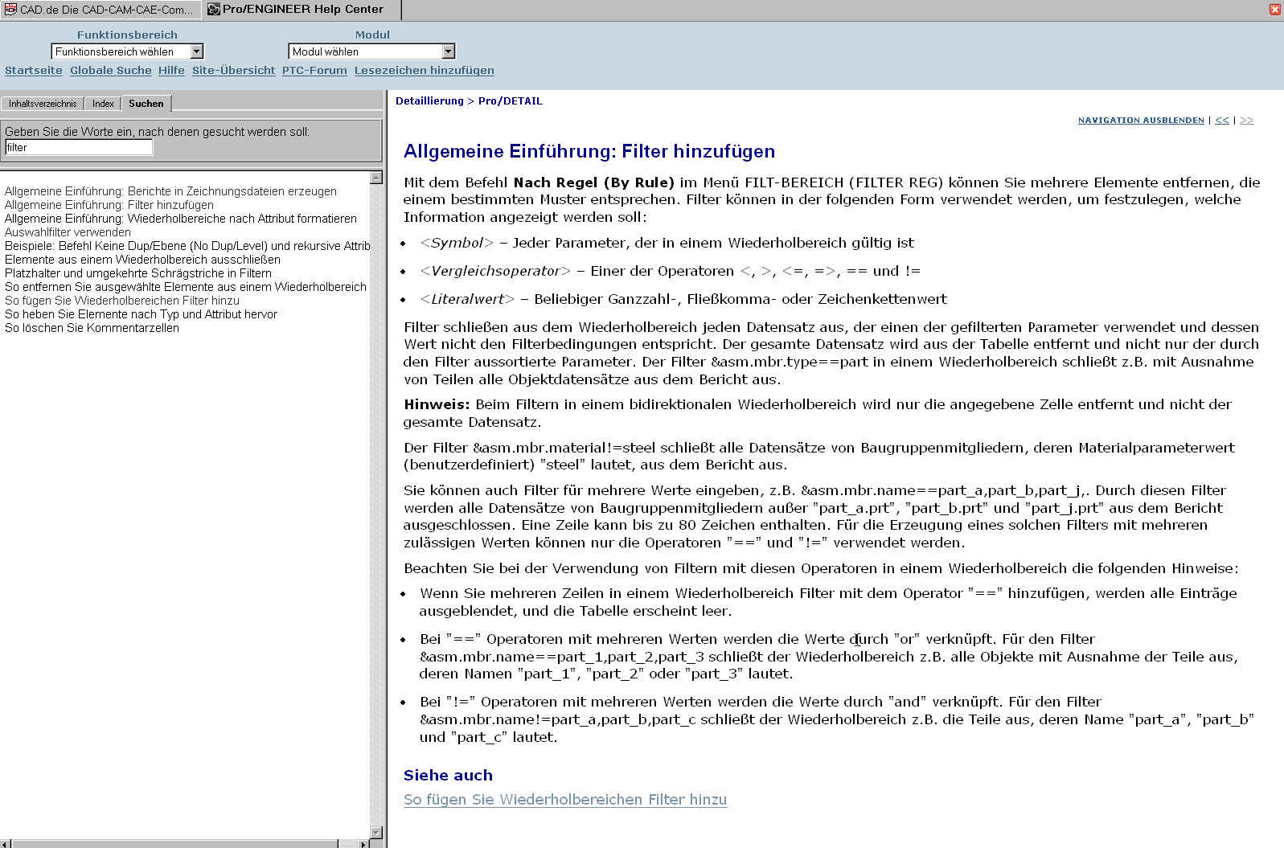The image size is (1284, 848).
Task: Click the bold 'Hinweis:' text
Action: click(x=437, y=404)
